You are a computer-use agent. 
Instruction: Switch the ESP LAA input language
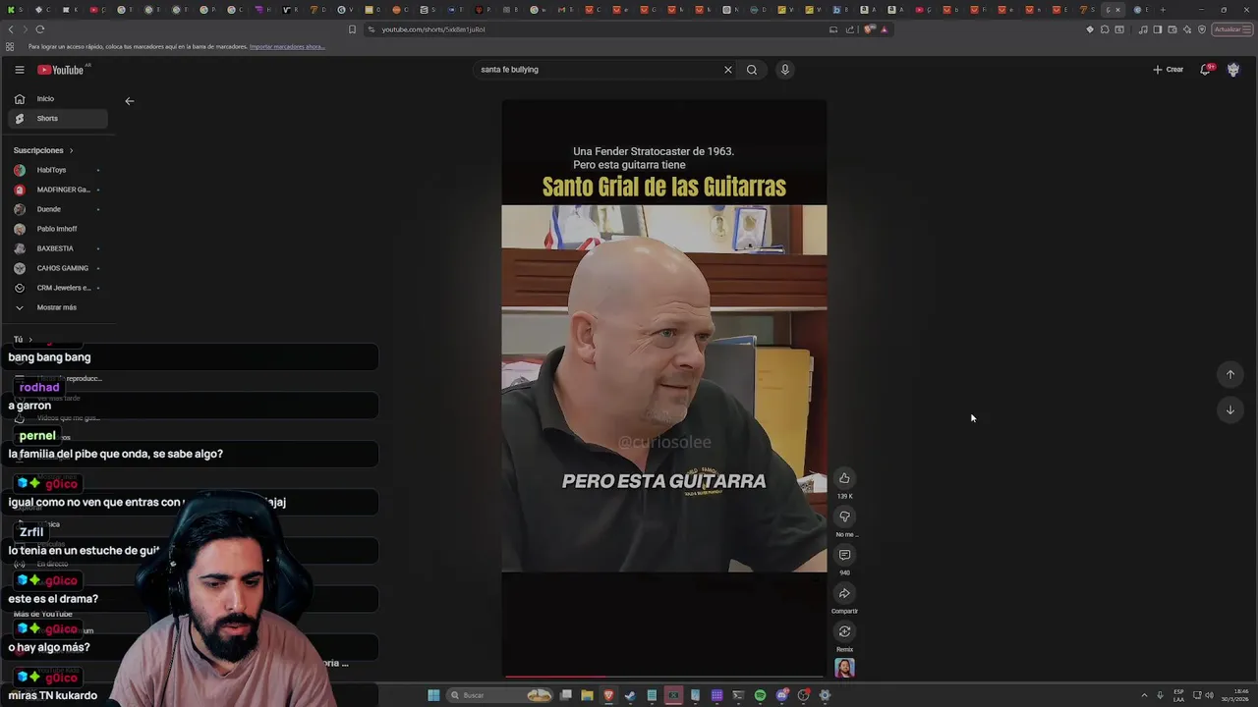[x=1178, y=695]
